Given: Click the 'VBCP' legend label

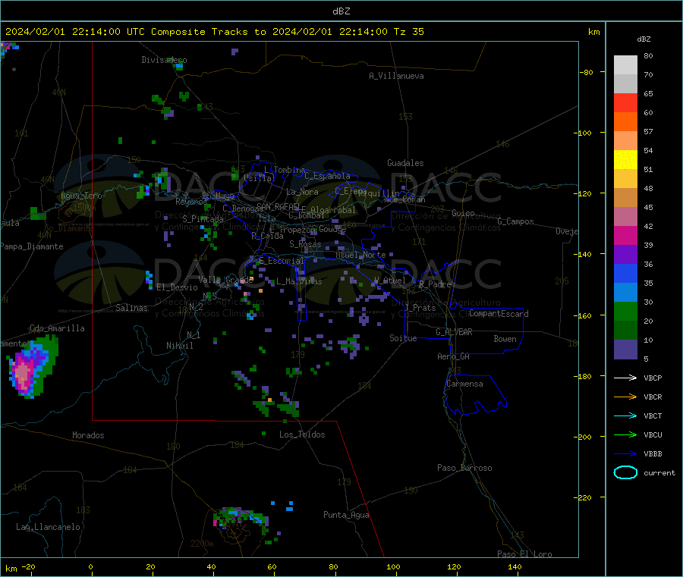Looking at the screenshot, I should (653, 378).
